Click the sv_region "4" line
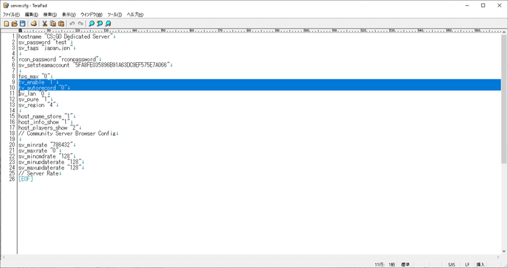508x268 pixels. tap(37, 105)
